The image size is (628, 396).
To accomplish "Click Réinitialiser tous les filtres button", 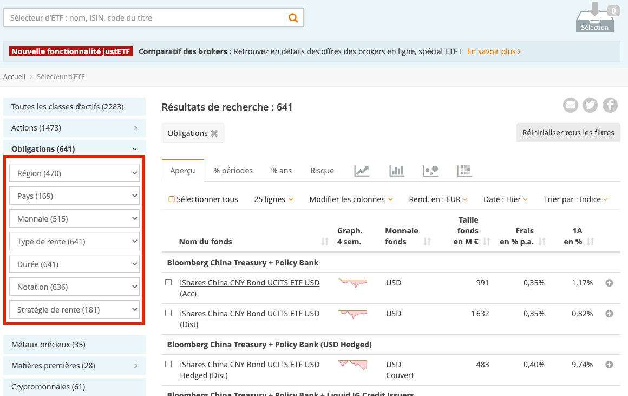I will click(x=568, y=133).
